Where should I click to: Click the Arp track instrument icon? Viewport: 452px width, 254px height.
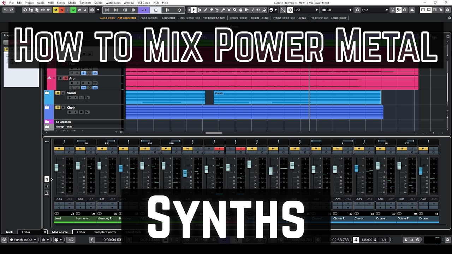tap(49, 78)
